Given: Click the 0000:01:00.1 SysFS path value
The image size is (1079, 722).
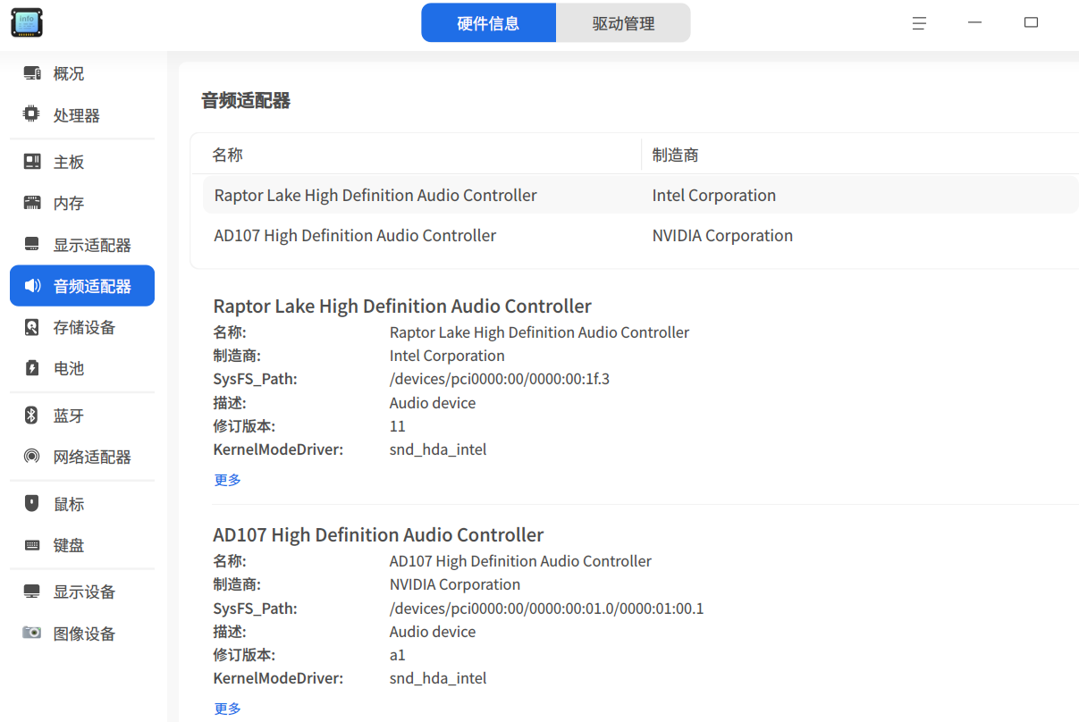Looking at the screenshot, I should click(x=547, y=609).
